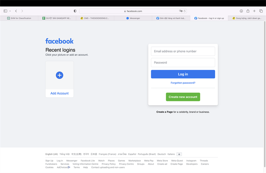Open Meta Quest footer link
The image size is (266, 173).
(177, 160)
